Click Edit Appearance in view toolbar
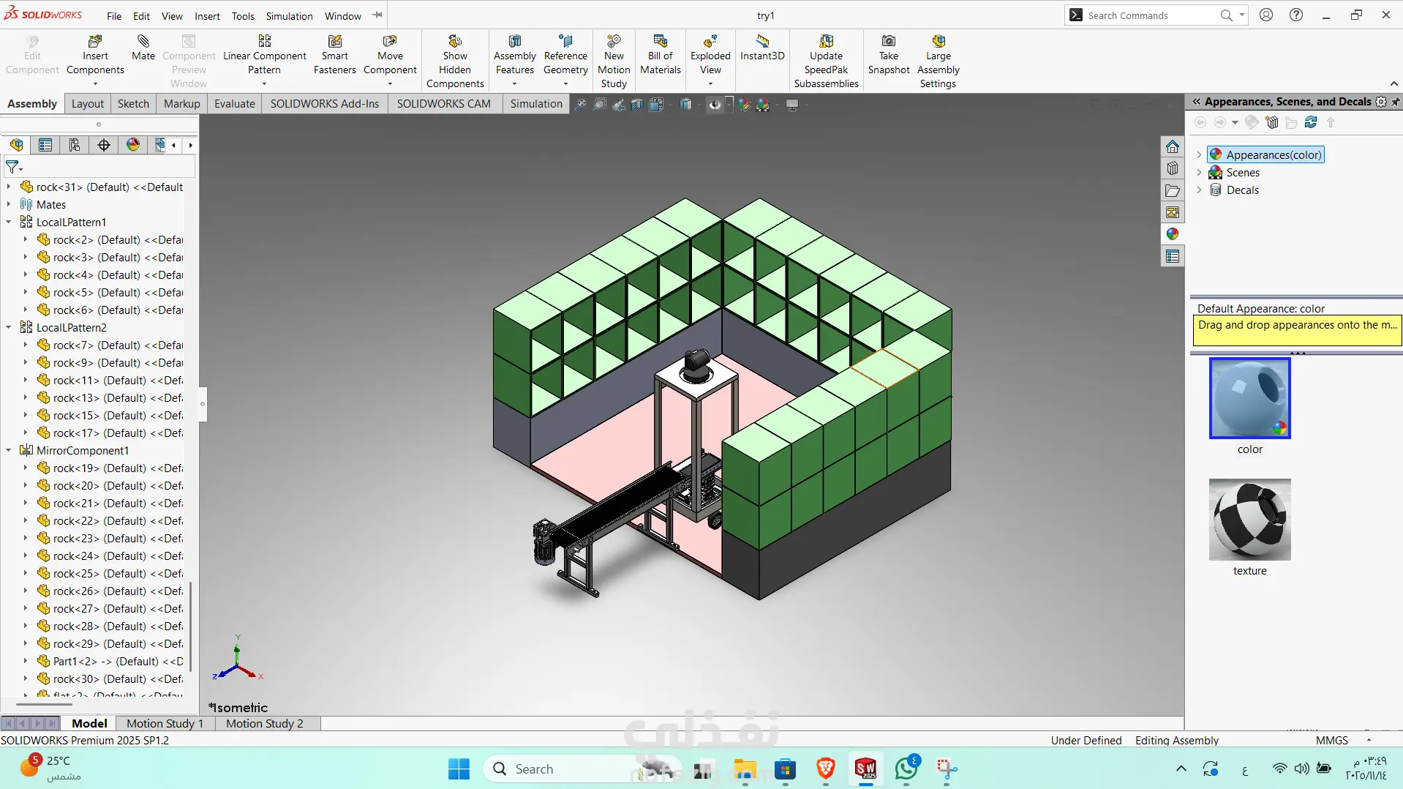1403x789 pixels. pos(745,105)
